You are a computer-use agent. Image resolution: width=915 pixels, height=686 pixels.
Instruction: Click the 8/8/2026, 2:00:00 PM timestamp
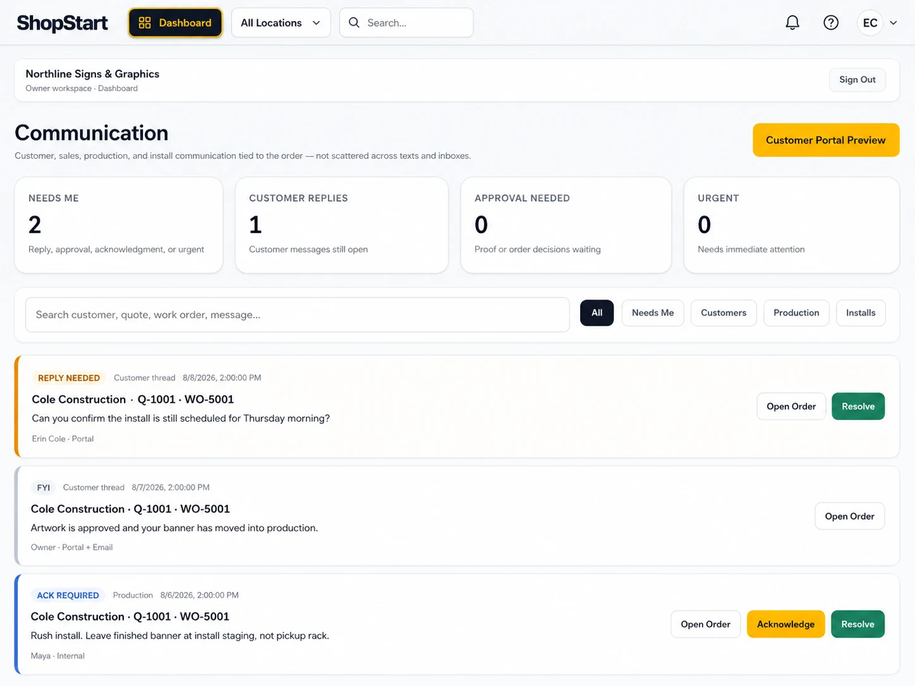pyautogui.click(x=222, y=378)
